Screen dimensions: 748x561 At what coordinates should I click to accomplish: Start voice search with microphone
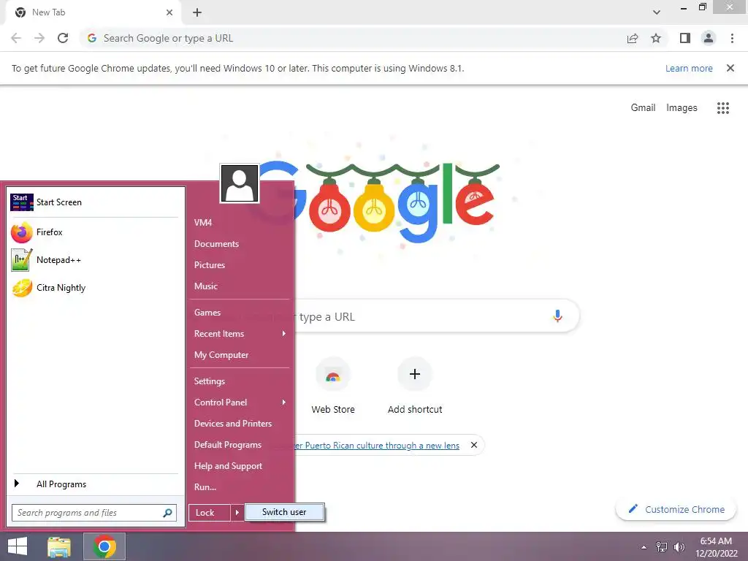click(x=557, y=316)
